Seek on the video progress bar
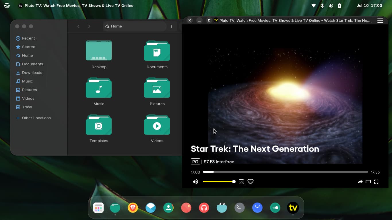This screenshot has height=220, width=392. pos(285,172)
